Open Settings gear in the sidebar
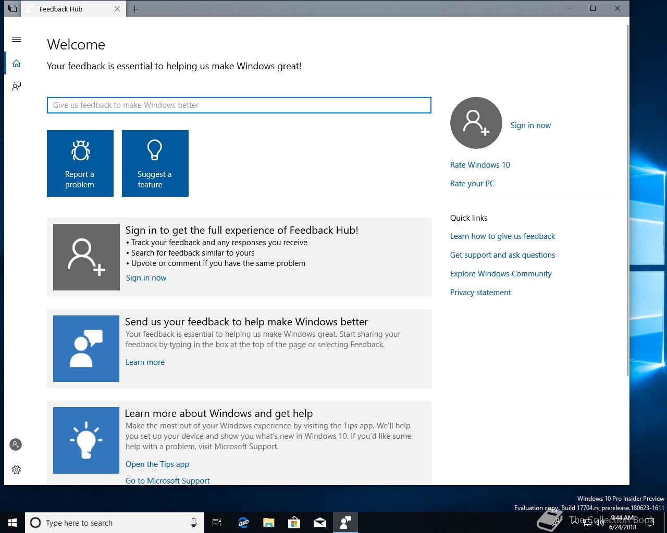 [x=16, y=469]
